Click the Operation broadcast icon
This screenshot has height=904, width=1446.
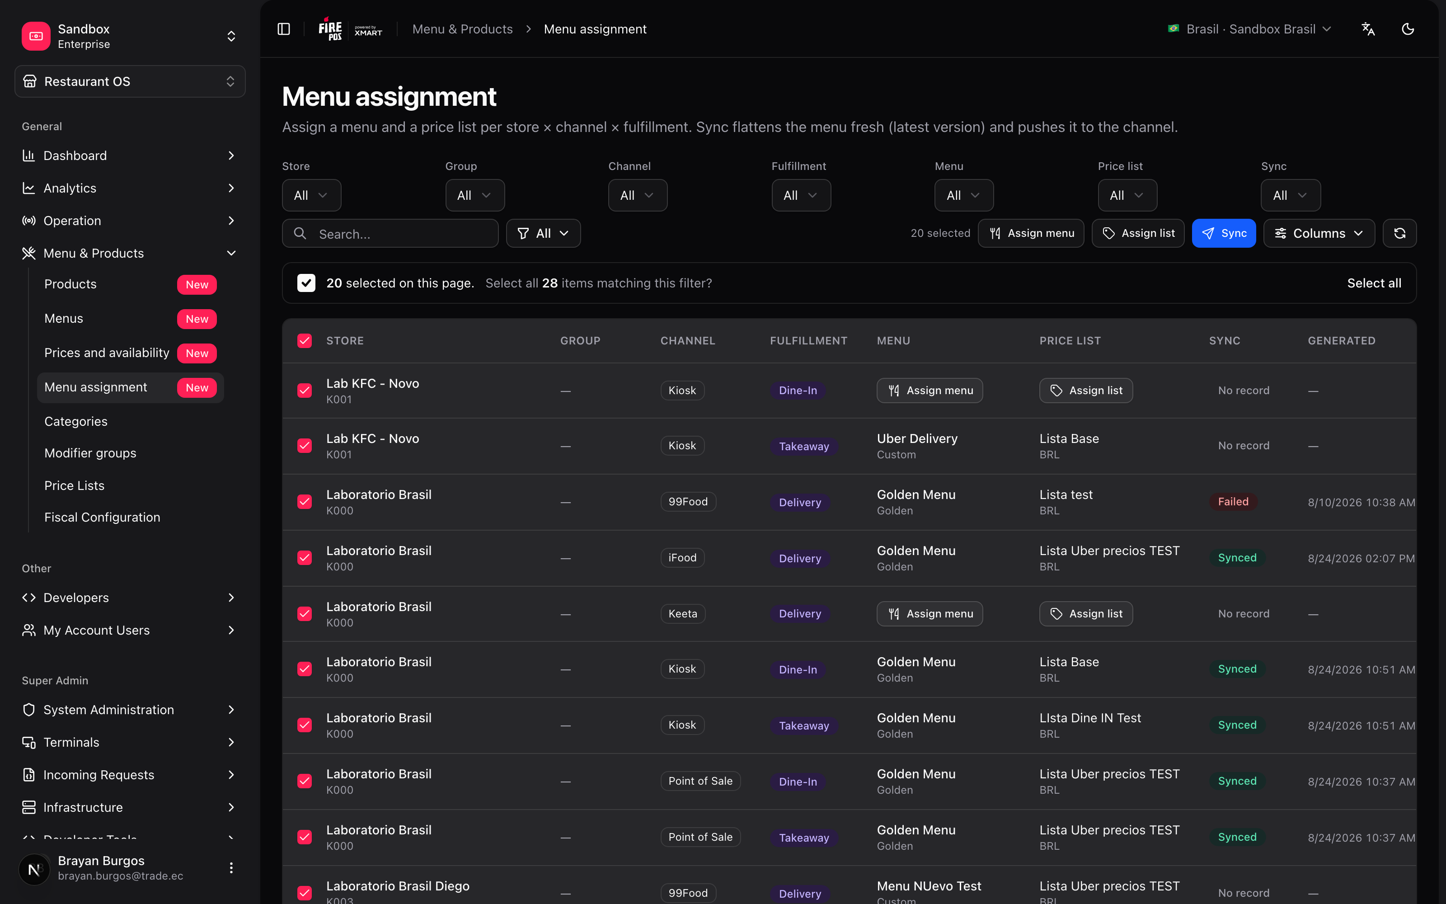point(28,221)
